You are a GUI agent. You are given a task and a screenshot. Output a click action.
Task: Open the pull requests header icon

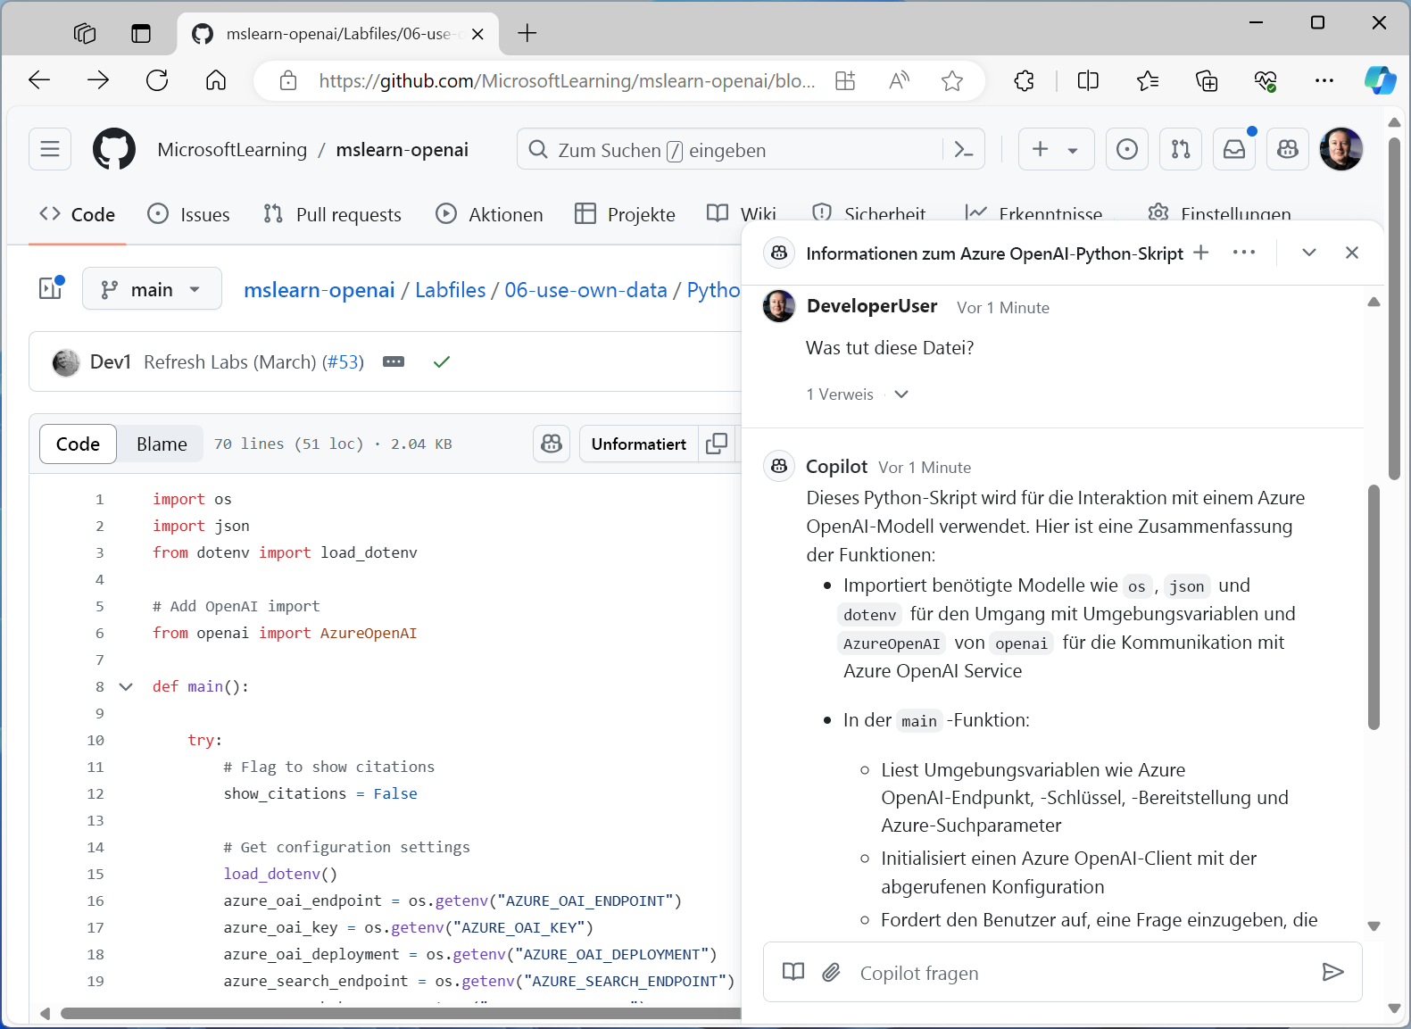point(1181,149)
